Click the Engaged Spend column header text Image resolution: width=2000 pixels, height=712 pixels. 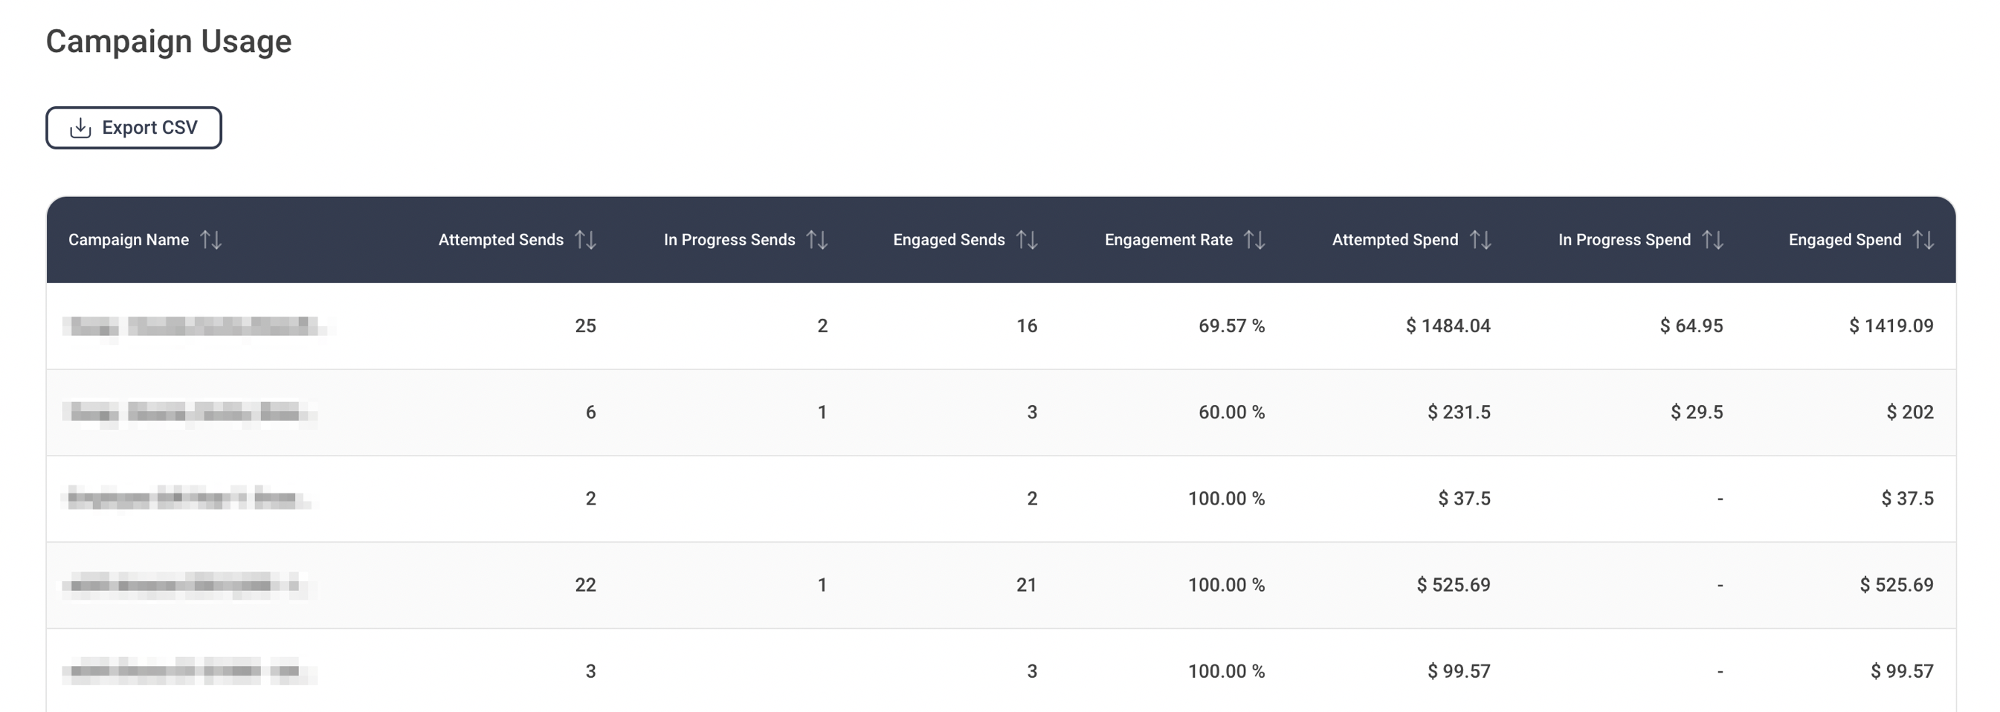[1845, 240]
